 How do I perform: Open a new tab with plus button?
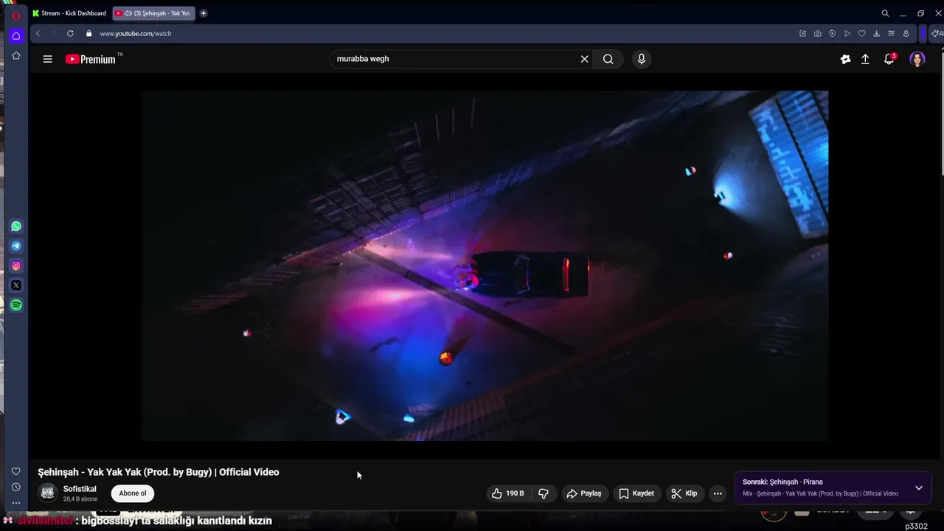tap(204, 13)
